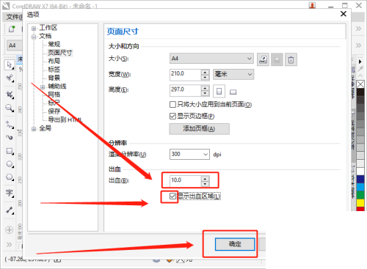Expand the 全局 tree node
Viewport: 367px width, 269px height.
pyautogui.click(x=34, y=129)
